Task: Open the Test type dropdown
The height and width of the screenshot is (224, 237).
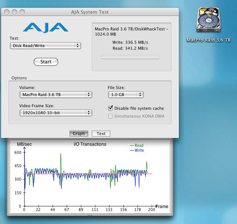Action: click(x=45, y=46)
